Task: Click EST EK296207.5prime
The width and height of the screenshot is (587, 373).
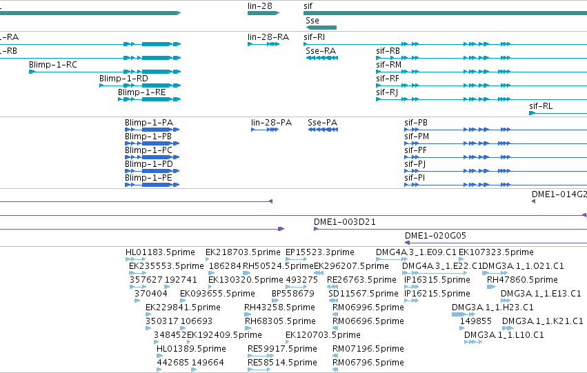Action: 351,266
